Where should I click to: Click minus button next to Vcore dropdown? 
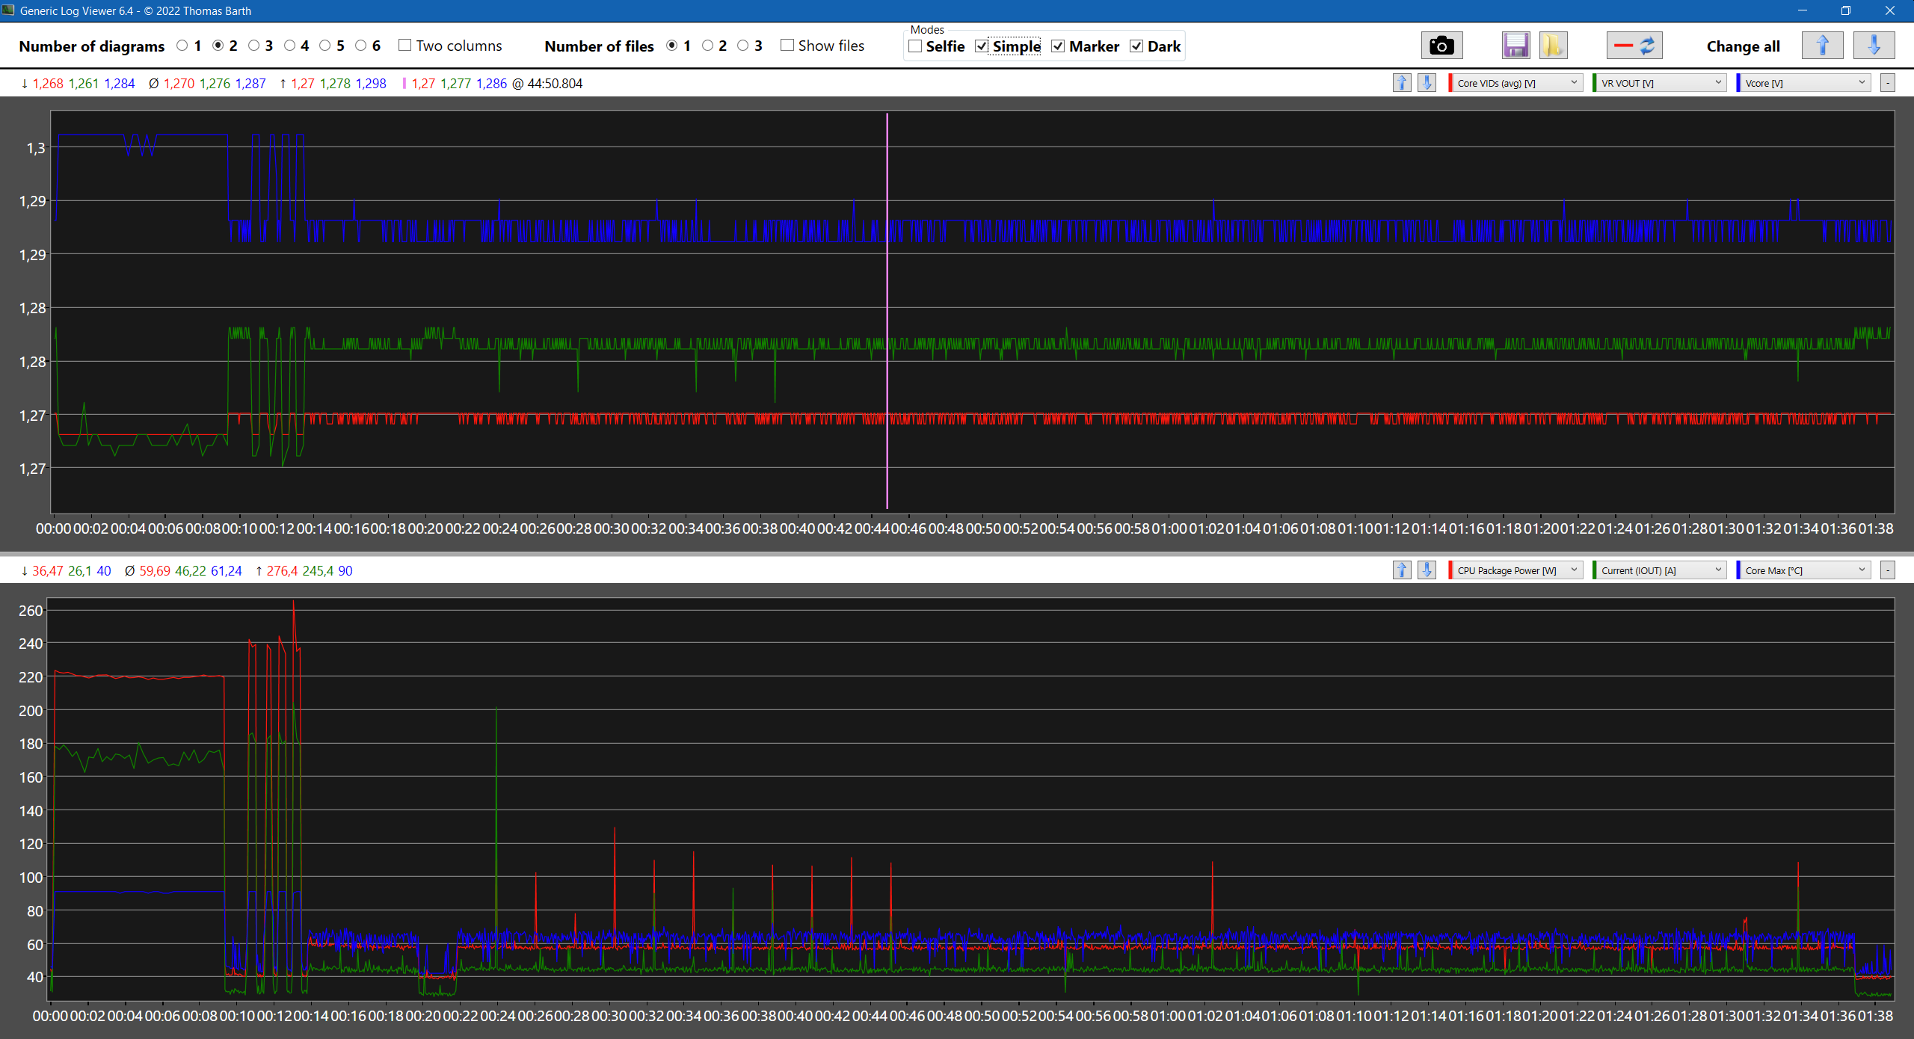pyautogui.click(x=1888, y=83)
